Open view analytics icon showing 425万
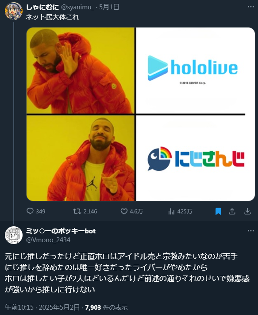The height and width of the screenshot is (315, 258). (171, 211)
